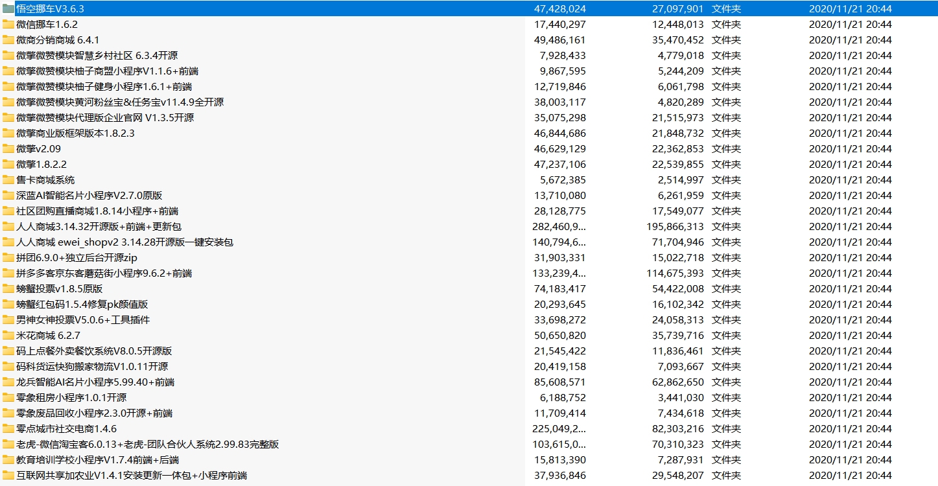Click folder icon beside 微信挪车1.6.2

8,25
